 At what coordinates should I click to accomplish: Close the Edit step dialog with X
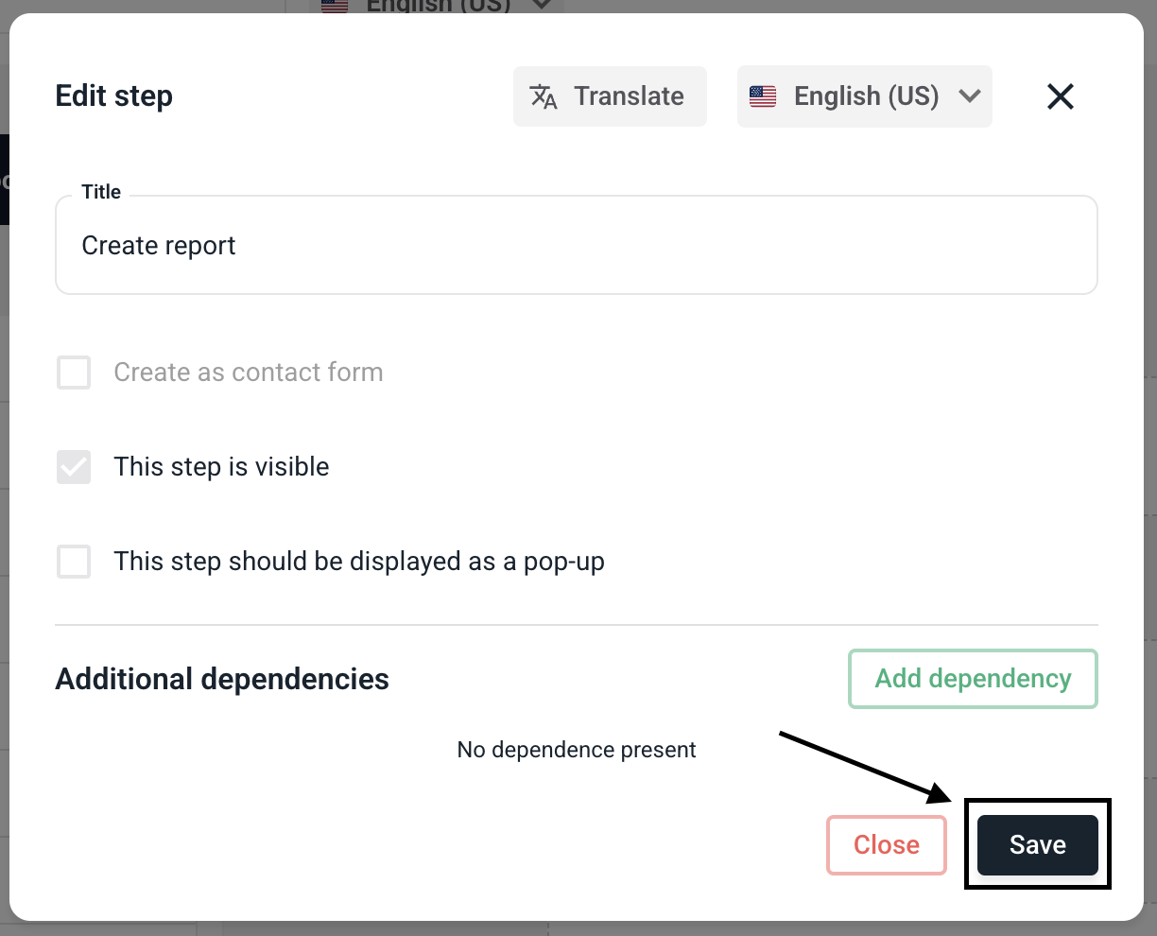[1061, 96]
